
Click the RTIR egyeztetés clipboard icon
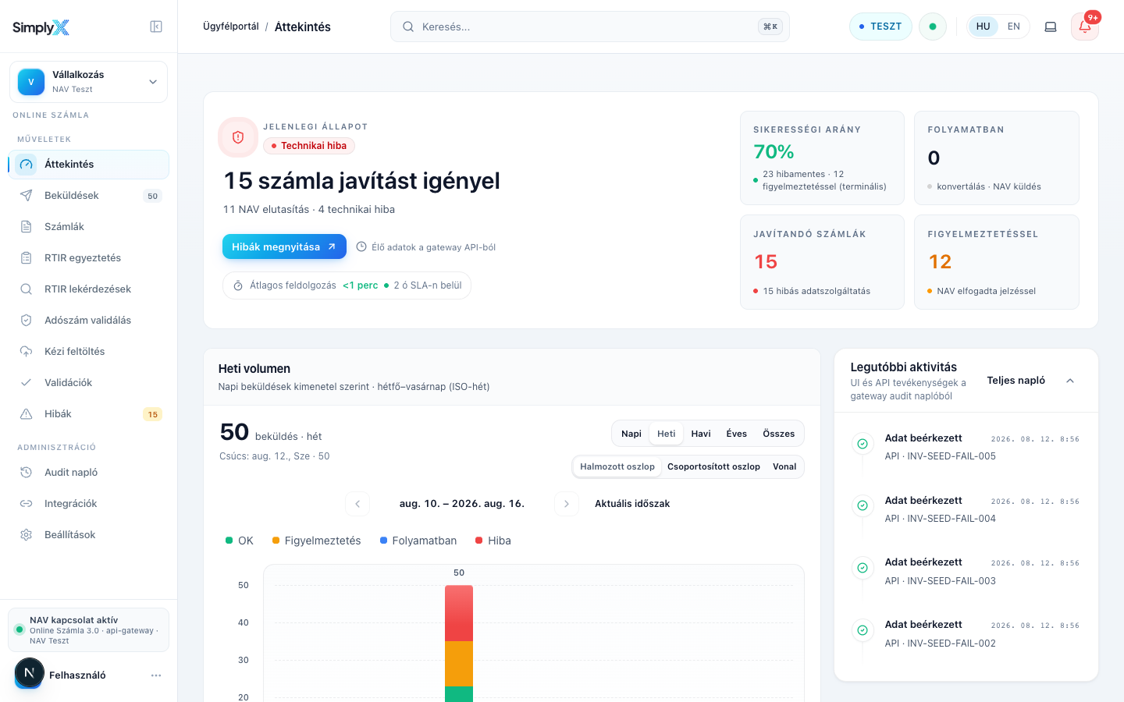[x=27, y=258]
